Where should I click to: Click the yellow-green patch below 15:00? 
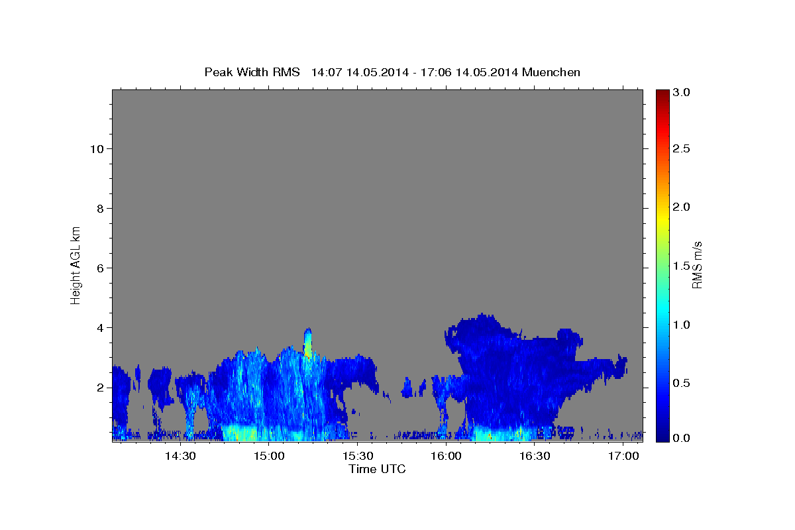tap(240, 433)
